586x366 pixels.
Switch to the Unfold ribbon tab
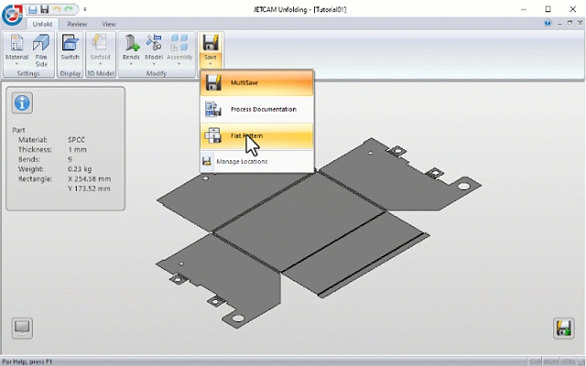[x=42, y=25]
